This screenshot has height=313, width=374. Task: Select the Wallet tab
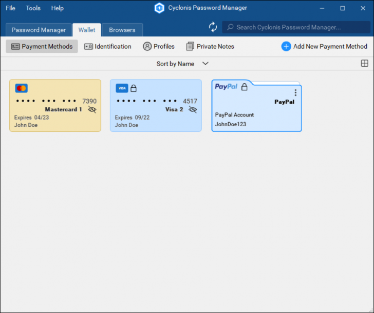click(x=87, y=30)
